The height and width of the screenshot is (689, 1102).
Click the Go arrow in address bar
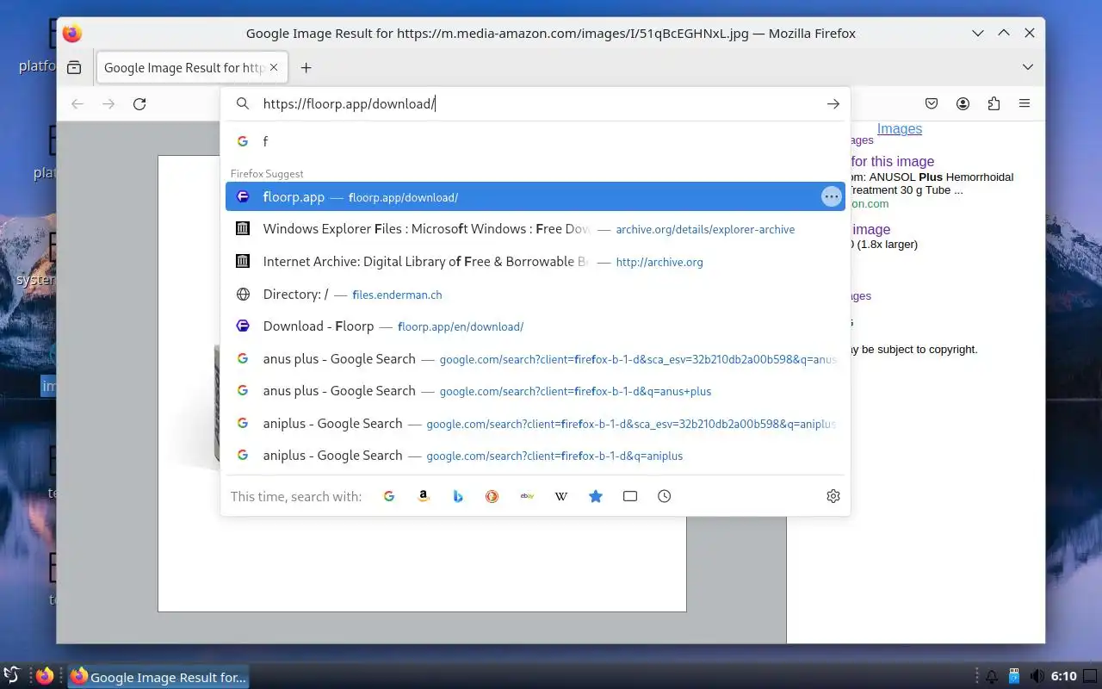(x=833, y=103)
